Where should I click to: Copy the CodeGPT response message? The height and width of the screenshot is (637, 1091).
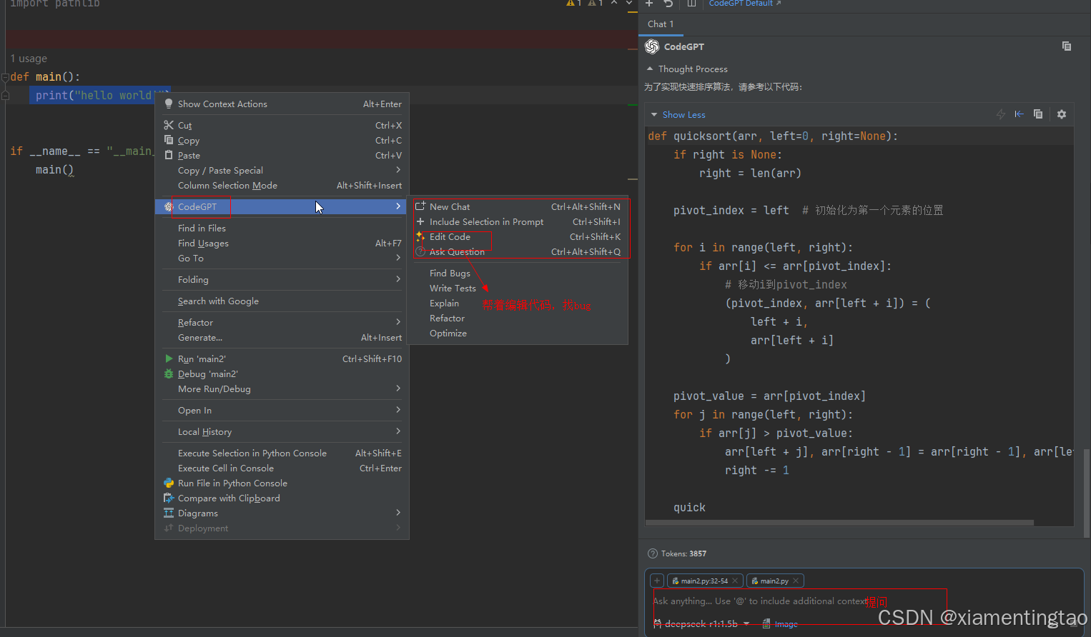click(x=1067, y=46)
